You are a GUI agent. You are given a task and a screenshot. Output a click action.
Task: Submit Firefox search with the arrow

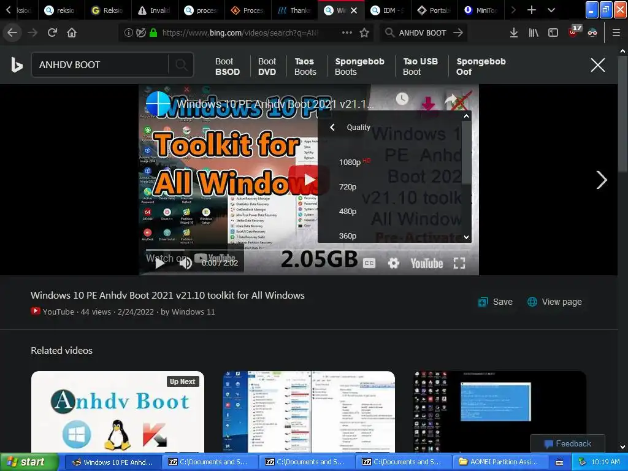pyautogui.click(x=458, y=33)
